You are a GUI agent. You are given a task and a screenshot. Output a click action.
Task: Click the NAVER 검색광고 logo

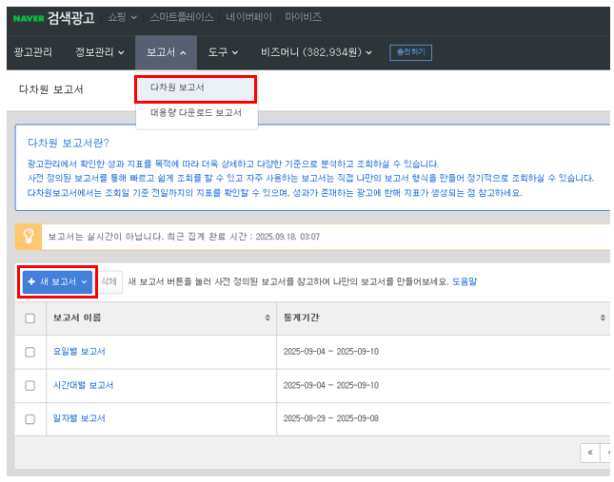[53, 18]
